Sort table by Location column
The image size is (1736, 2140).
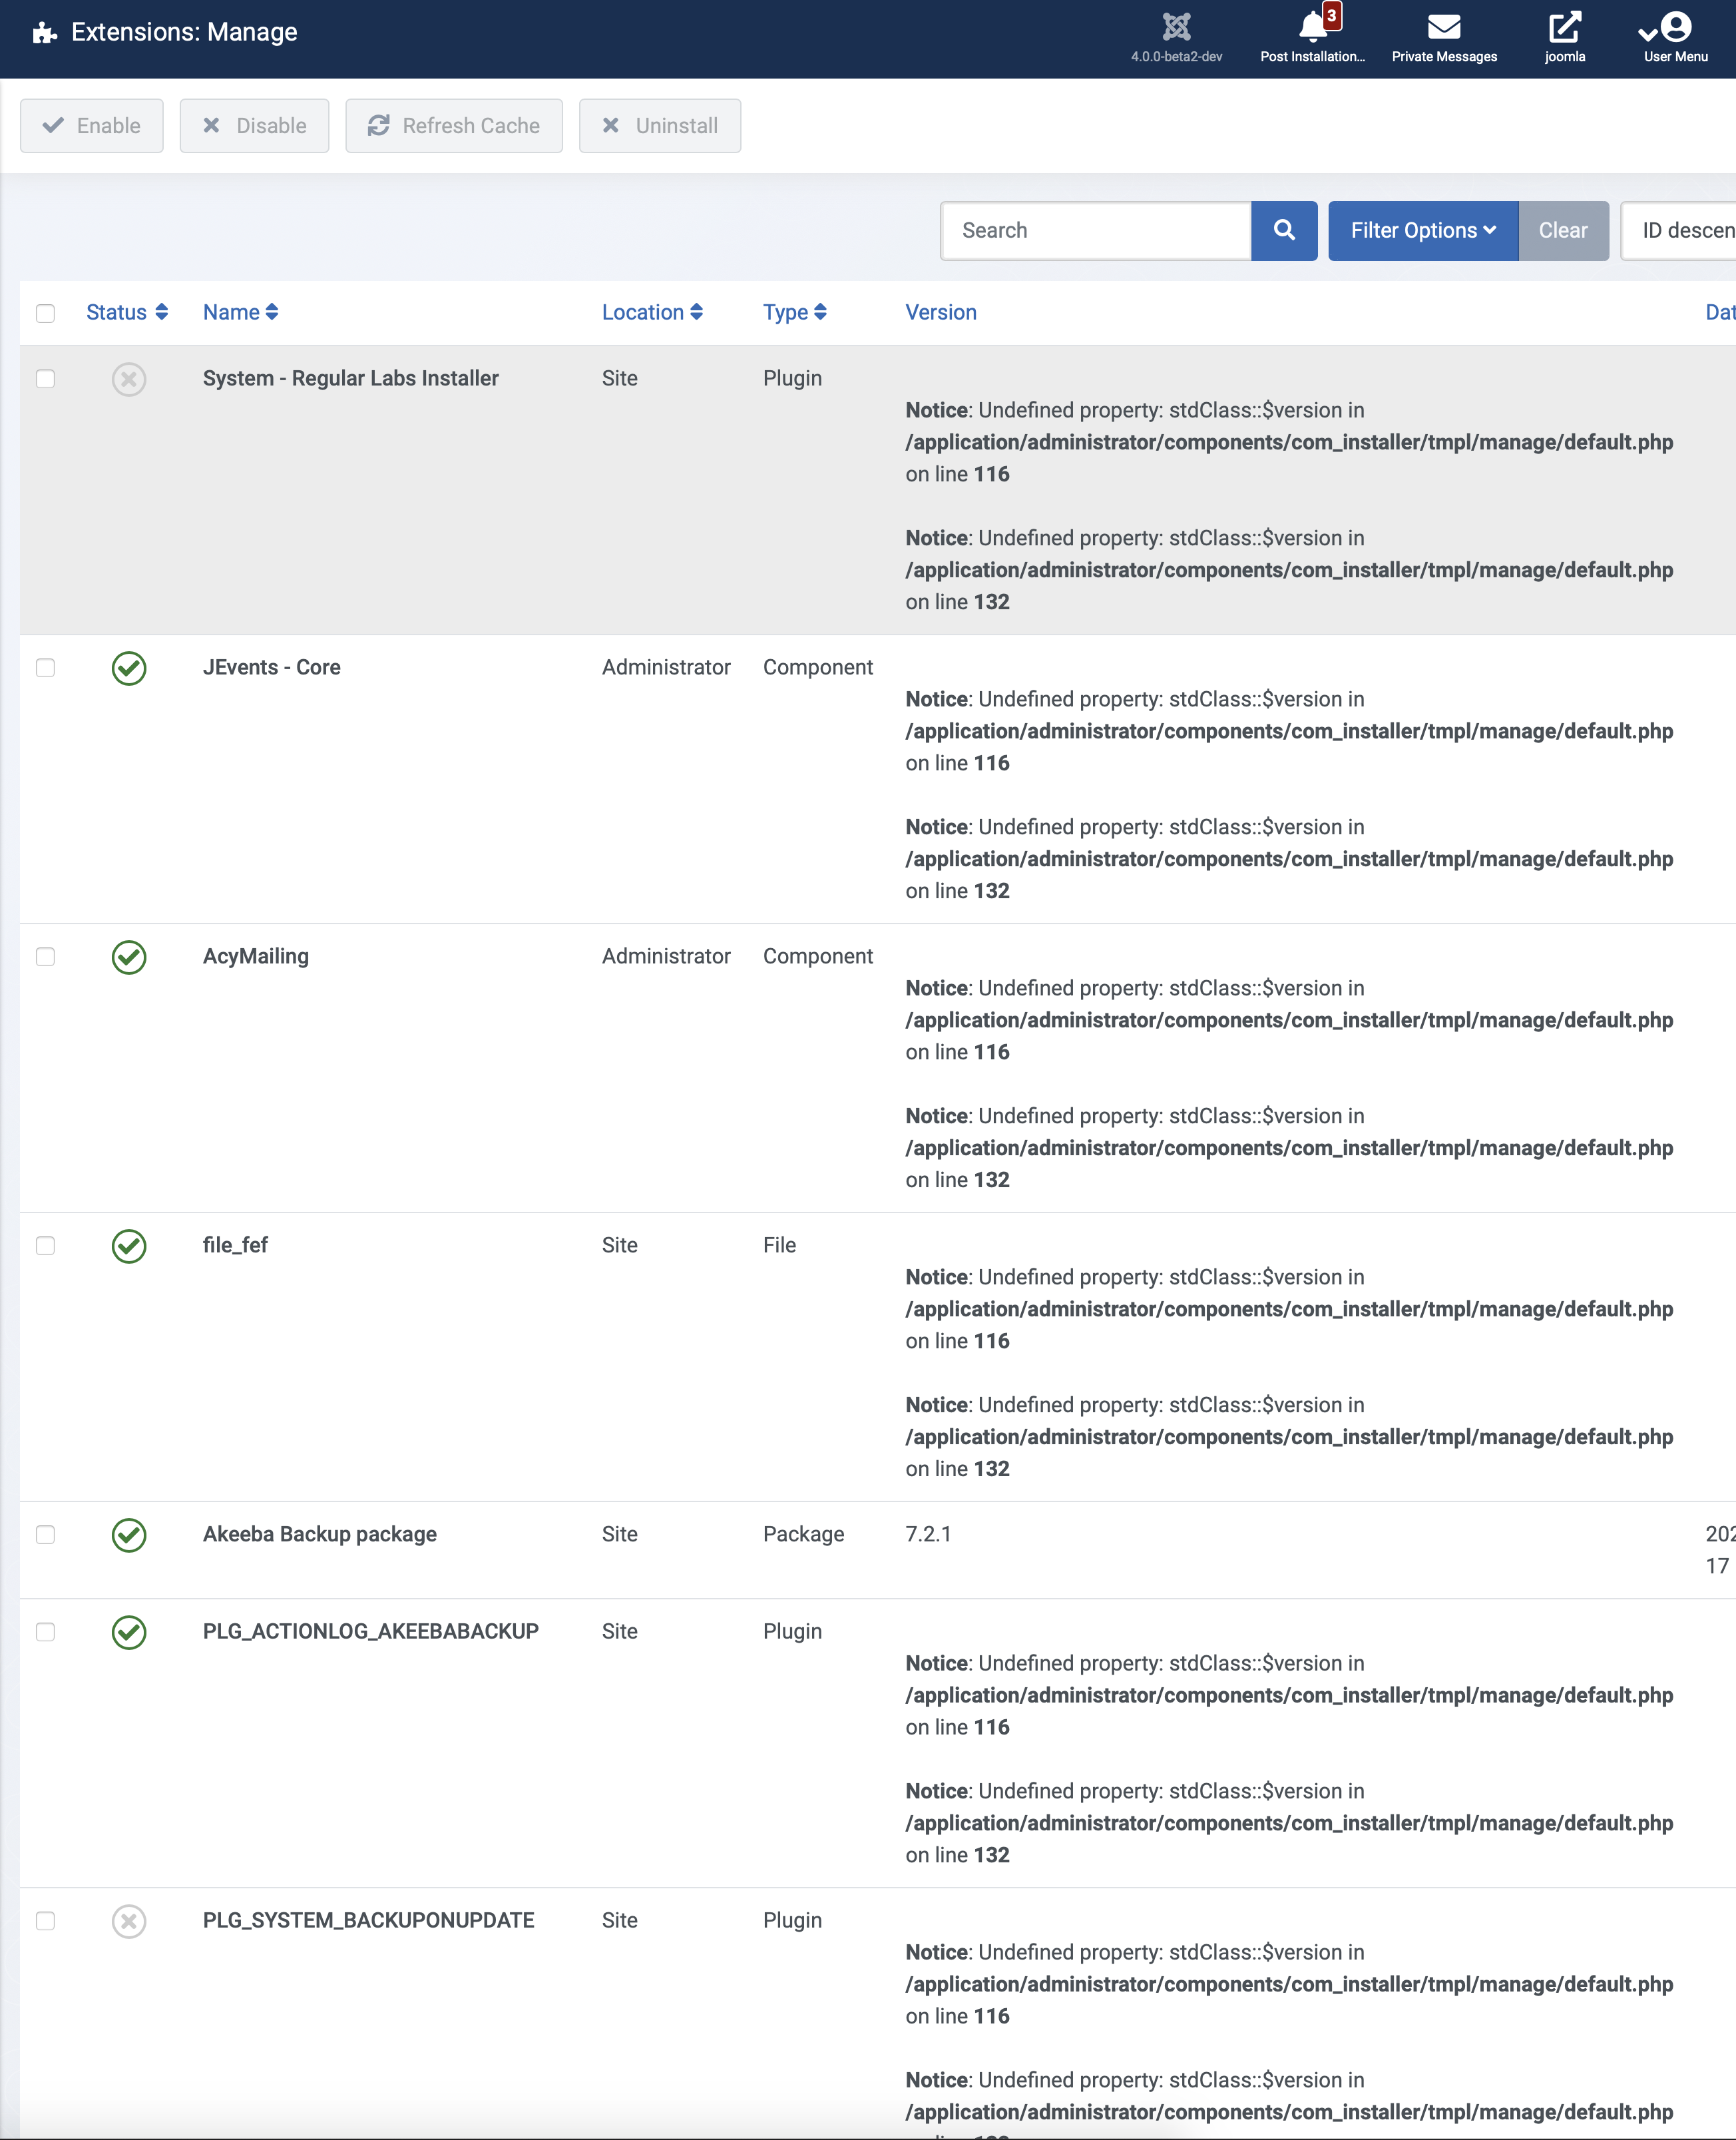pyautogui.click(x=652, y=312)
